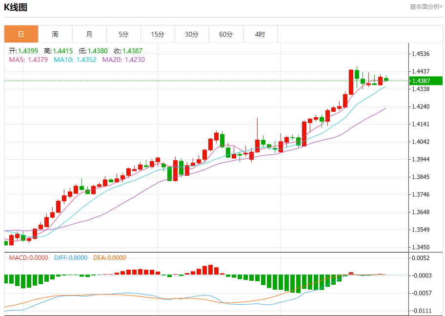
Task: Click the 1.4437 price axis label
Action: pyautogui.click(x=421, y=71)
